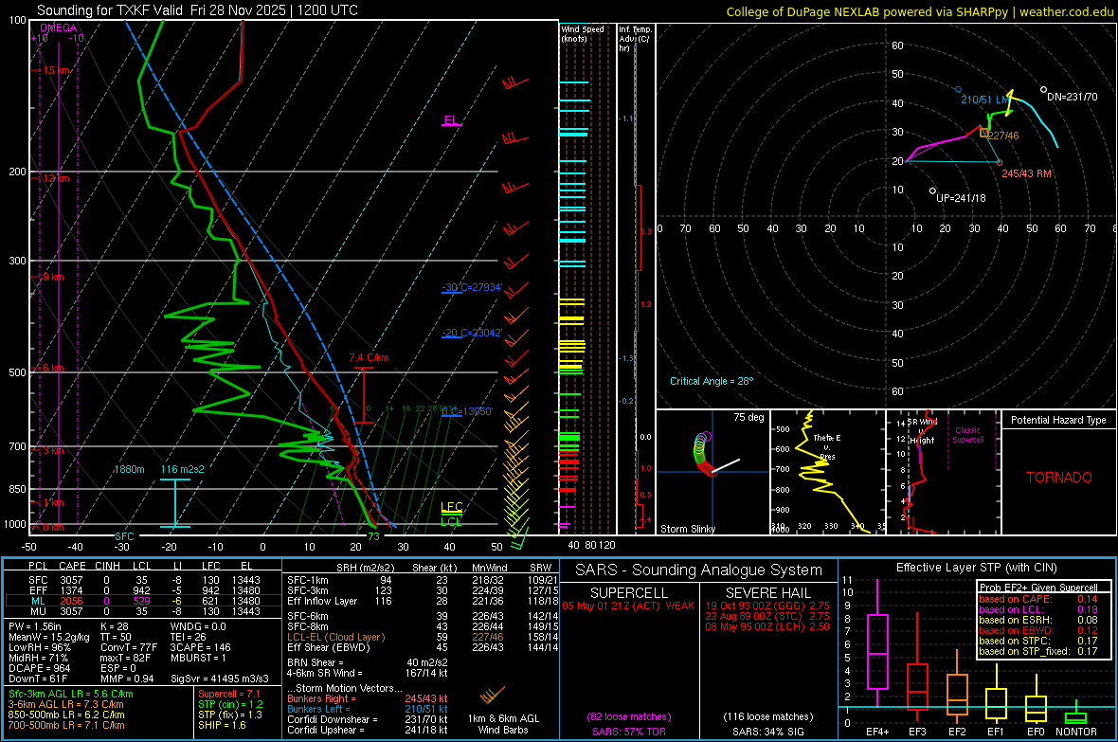Click the Effective Layer STP (with CIN) title
1118x742 pixels.
977,568
